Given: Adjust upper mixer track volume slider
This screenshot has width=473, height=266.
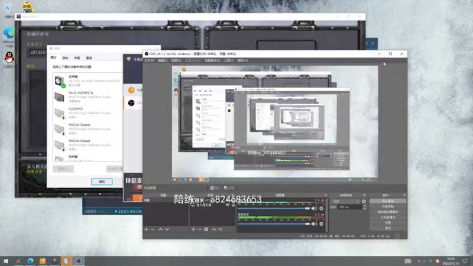Looking at the screenshot, I should tap(274, 209).
